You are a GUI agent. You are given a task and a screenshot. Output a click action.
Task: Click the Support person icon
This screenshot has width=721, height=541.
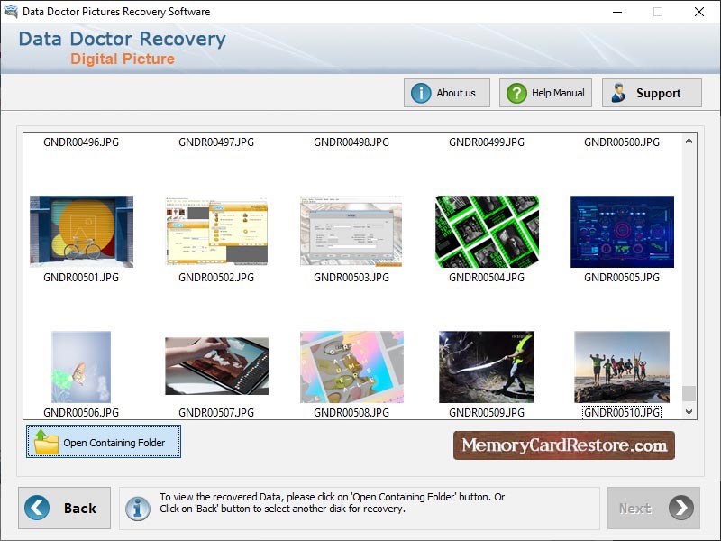619,92
